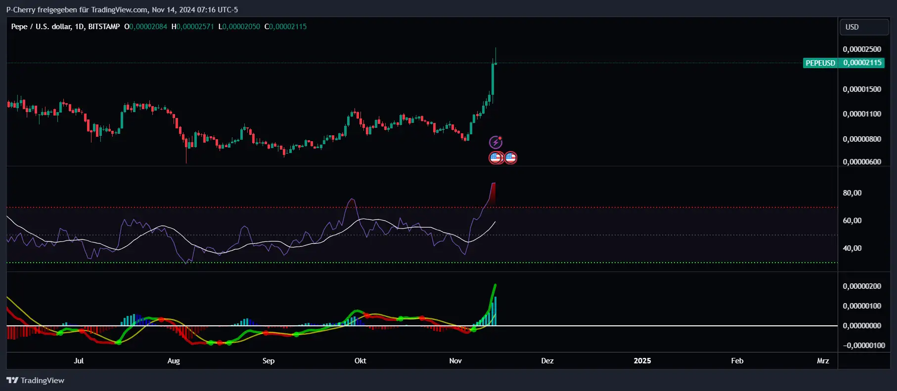This screenshot has width=897, height=391.
Task: Click the MACD 0,00000200 axis label
Action: tap(862, 286)
